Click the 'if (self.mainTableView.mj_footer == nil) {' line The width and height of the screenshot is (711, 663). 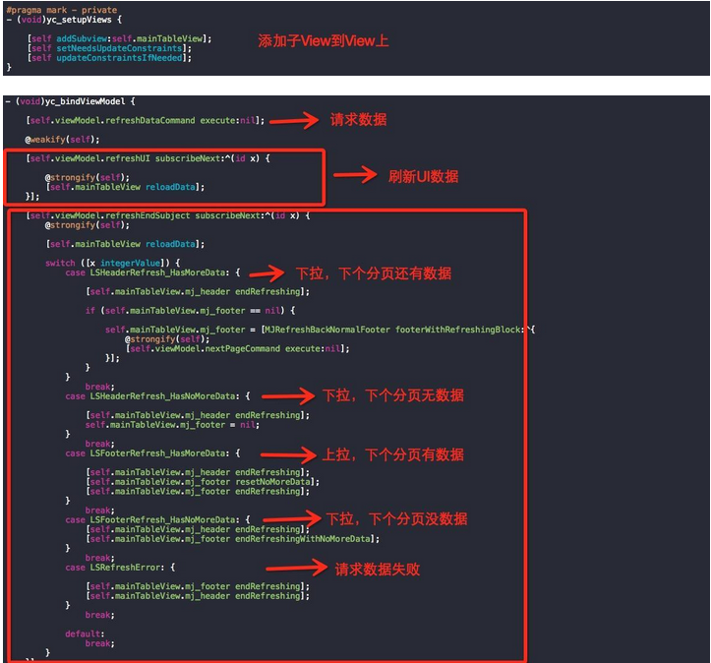[191, 311]
